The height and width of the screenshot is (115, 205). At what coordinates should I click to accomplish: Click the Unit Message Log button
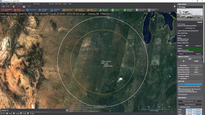pos(190,28)
